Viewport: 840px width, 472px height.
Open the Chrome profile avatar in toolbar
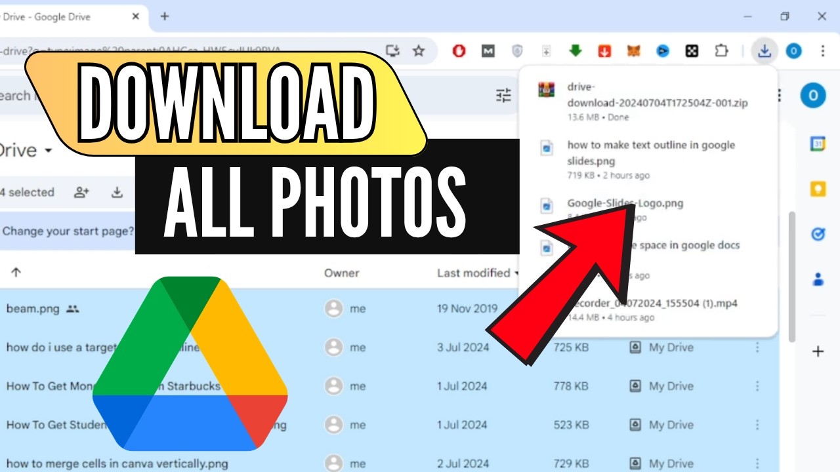tap(793, 50)
